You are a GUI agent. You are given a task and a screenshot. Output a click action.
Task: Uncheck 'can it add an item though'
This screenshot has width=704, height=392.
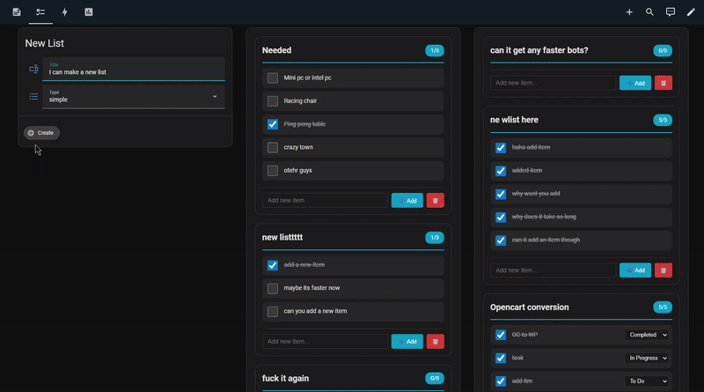[x=501, y=240]
